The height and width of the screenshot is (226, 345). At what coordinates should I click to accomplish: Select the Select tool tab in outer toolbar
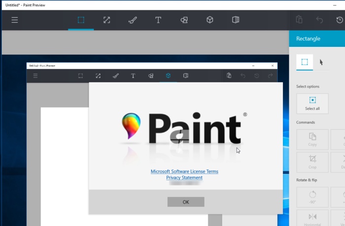[x=81, y=20]
